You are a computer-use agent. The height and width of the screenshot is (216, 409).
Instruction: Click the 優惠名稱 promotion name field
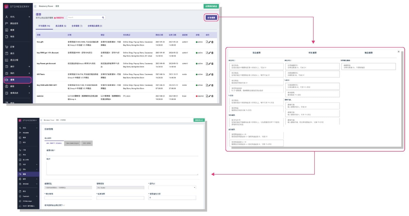(x=122, y=154)
